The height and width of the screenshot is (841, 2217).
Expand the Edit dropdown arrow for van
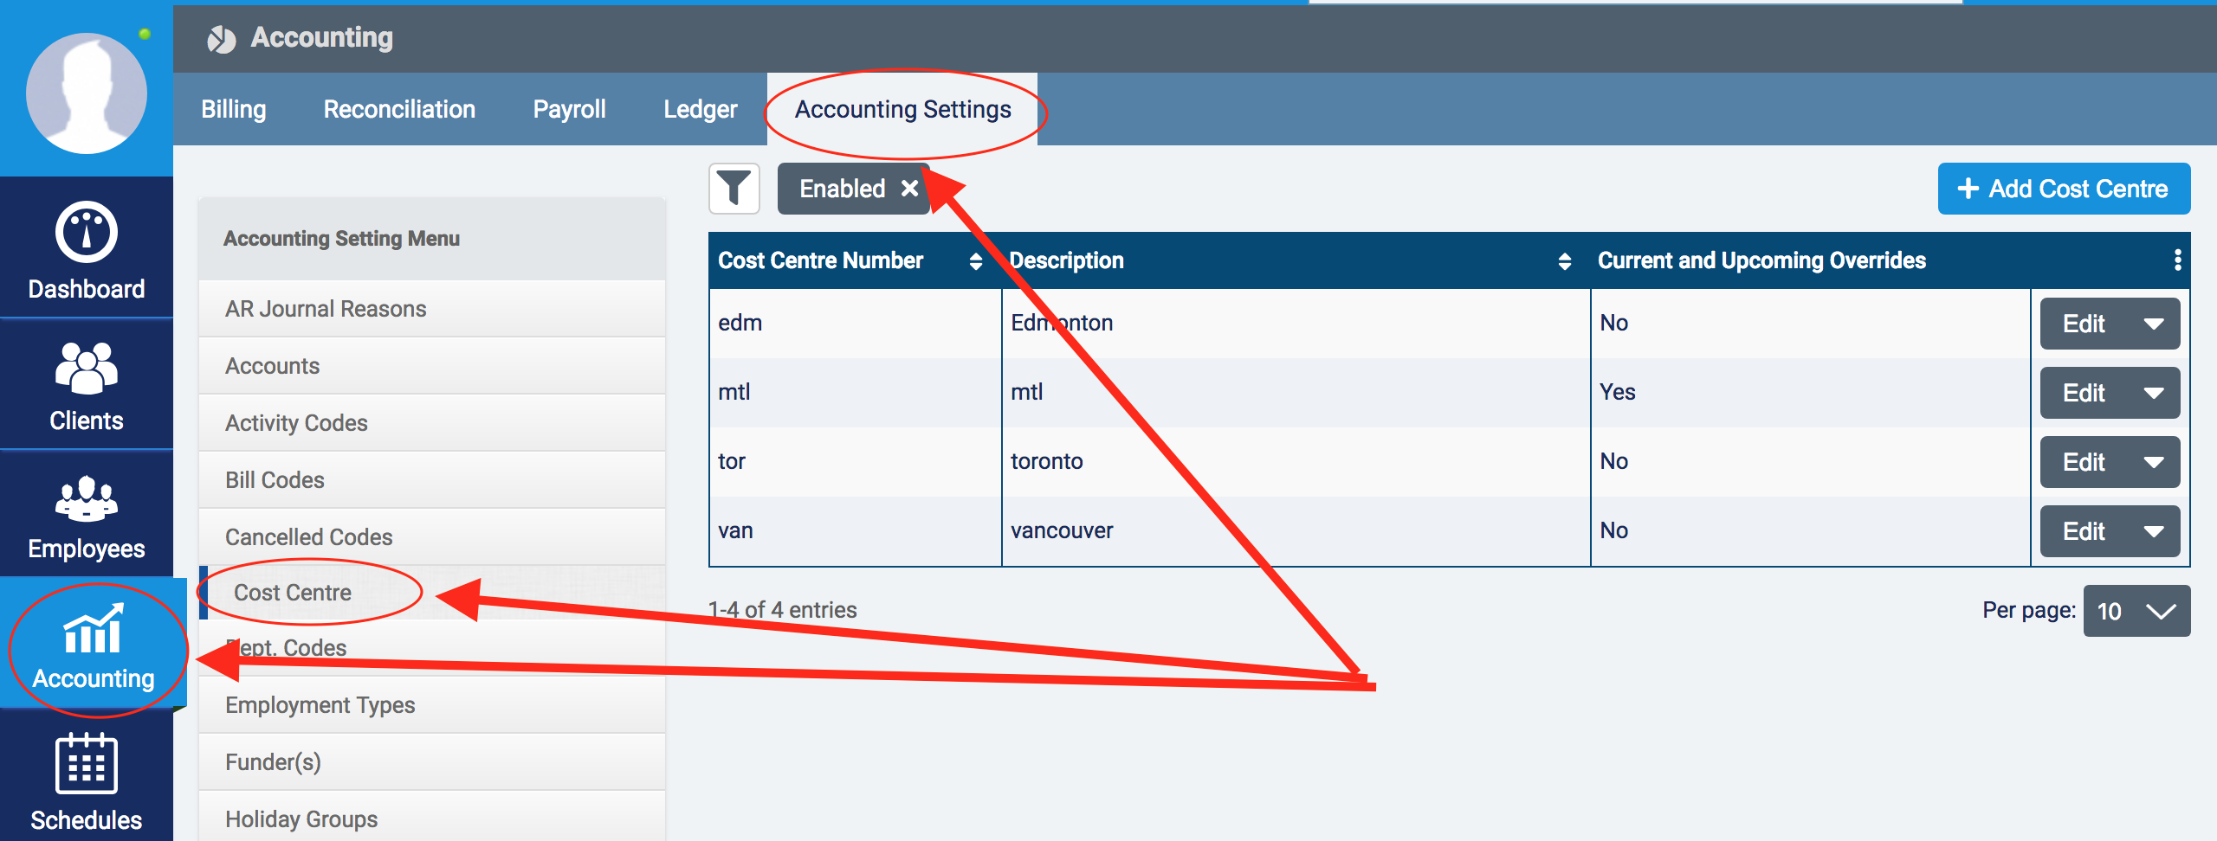2154,531
